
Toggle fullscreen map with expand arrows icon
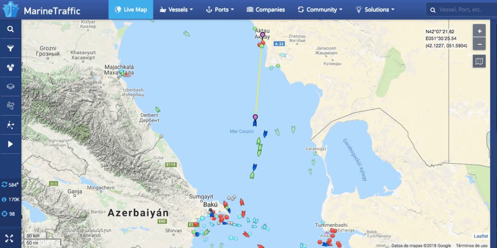[x=9, y=239]
